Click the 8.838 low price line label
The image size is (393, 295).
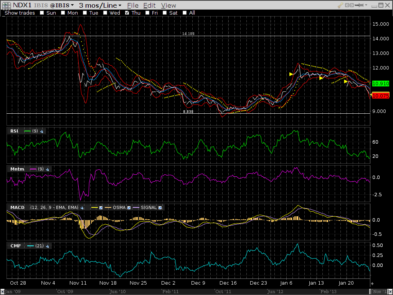[188, 112]
